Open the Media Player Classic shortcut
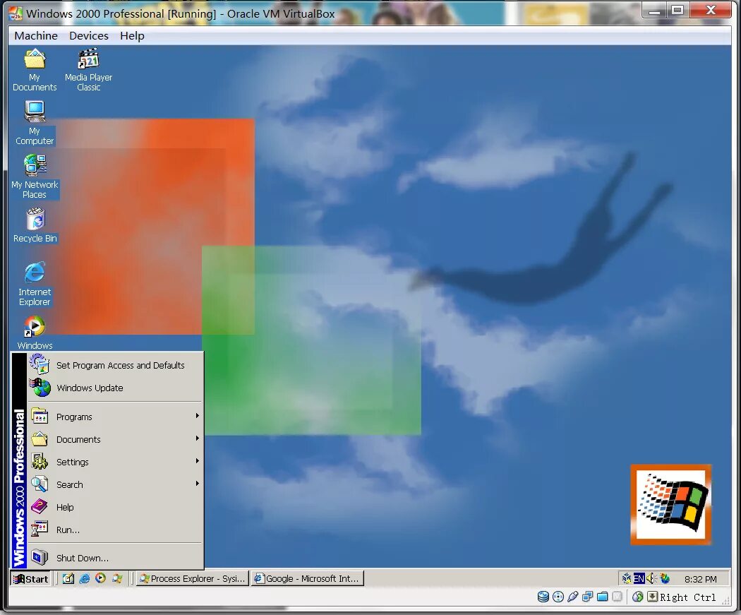 click(x=88, y=71)
